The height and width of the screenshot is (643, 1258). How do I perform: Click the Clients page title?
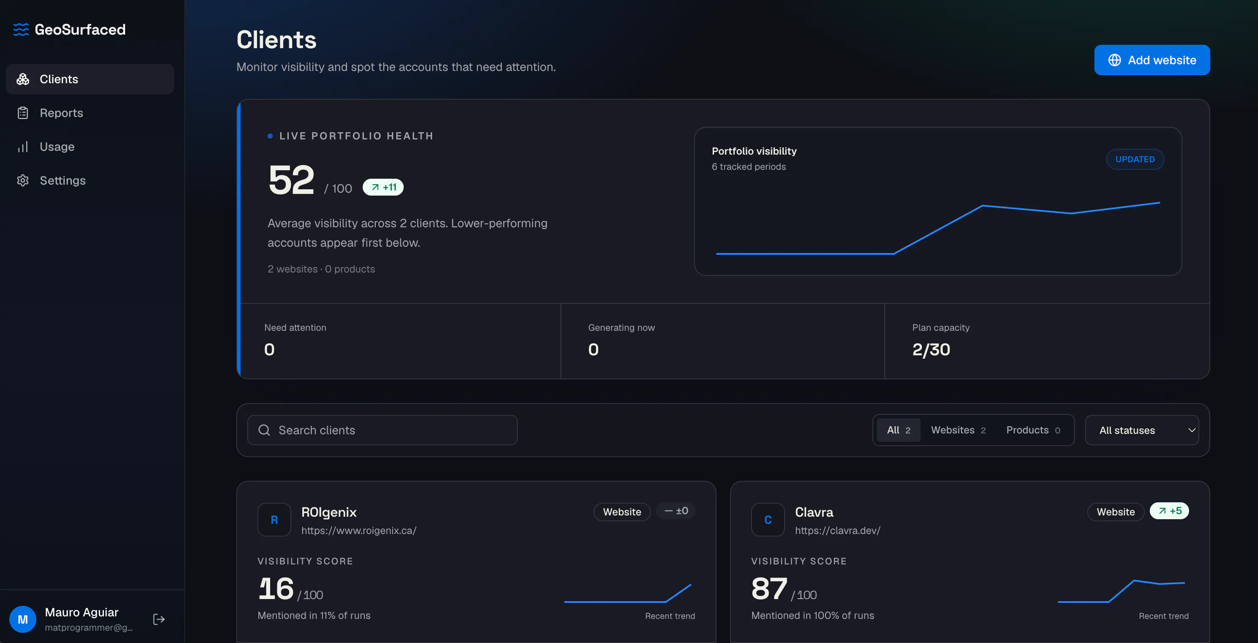point(276,40)
